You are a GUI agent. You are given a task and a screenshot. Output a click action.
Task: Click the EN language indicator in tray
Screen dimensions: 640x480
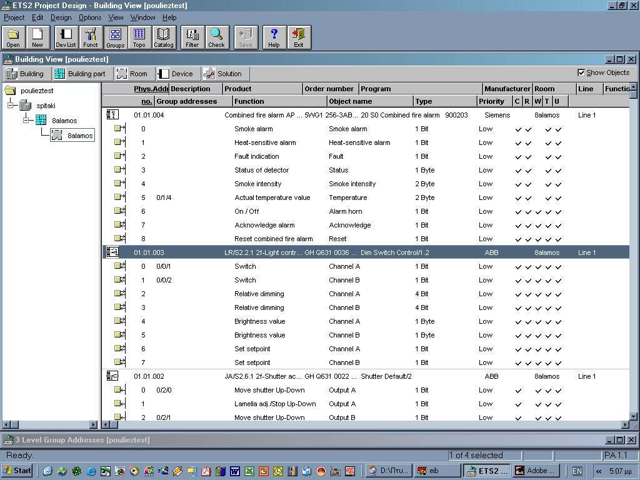pos(577,471)
